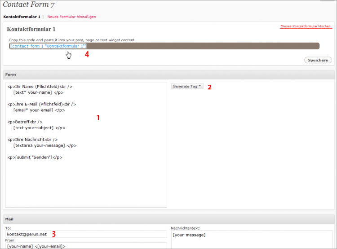Select the contact-form shortcode field
The width and height of the screenshot is (337, 249).
click(164, 46)
